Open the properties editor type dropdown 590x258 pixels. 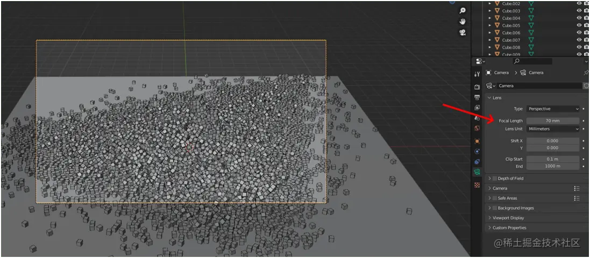tap(480, 61)
